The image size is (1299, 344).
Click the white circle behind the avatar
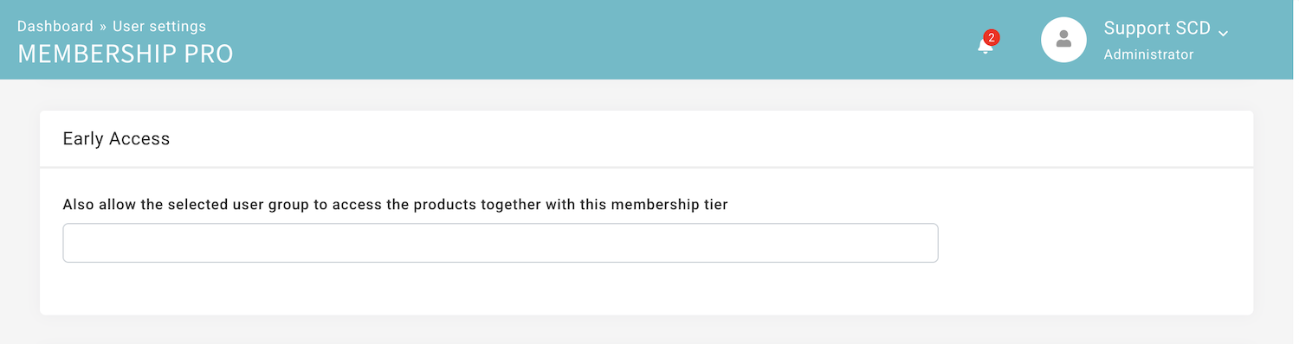point(1064,40)
